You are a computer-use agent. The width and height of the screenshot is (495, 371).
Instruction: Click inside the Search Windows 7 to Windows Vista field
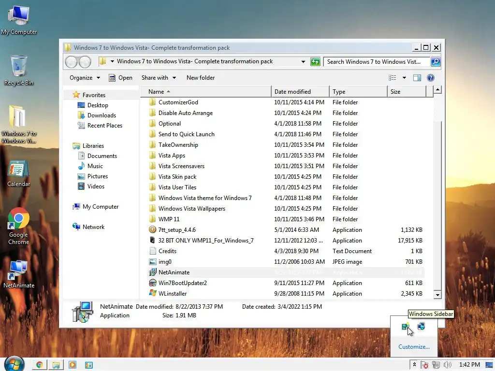[377, 62]
